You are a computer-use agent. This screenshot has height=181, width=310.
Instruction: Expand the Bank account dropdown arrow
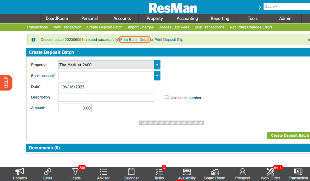(157, 76)
